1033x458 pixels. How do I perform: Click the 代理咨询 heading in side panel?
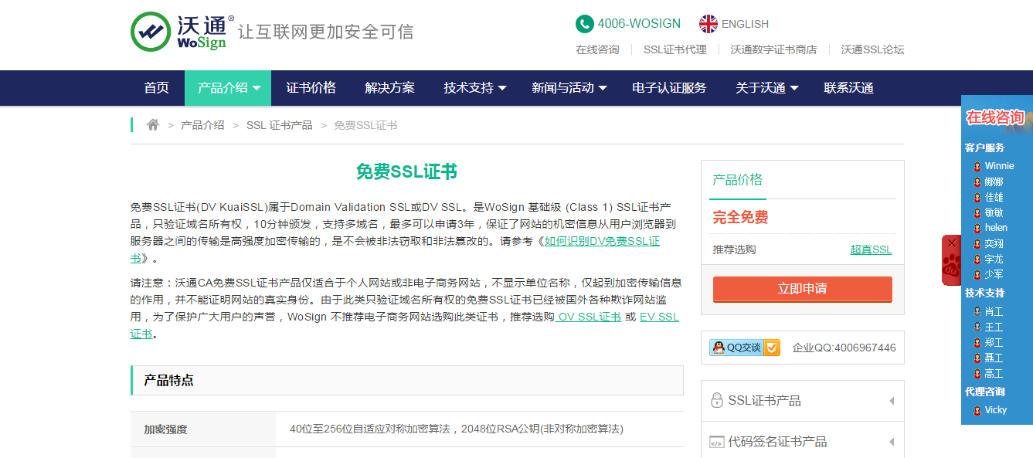(984, 392)
